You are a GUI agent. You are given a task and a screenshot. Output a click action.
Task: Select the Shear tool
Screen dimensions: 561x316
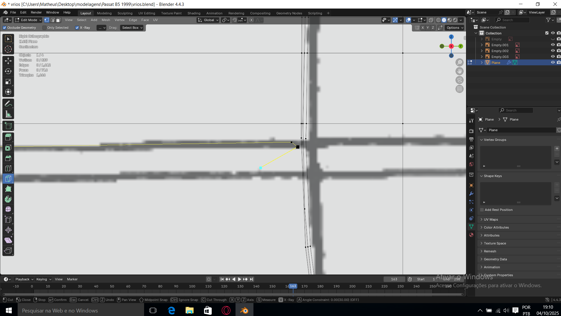click(x=8, y=240)
